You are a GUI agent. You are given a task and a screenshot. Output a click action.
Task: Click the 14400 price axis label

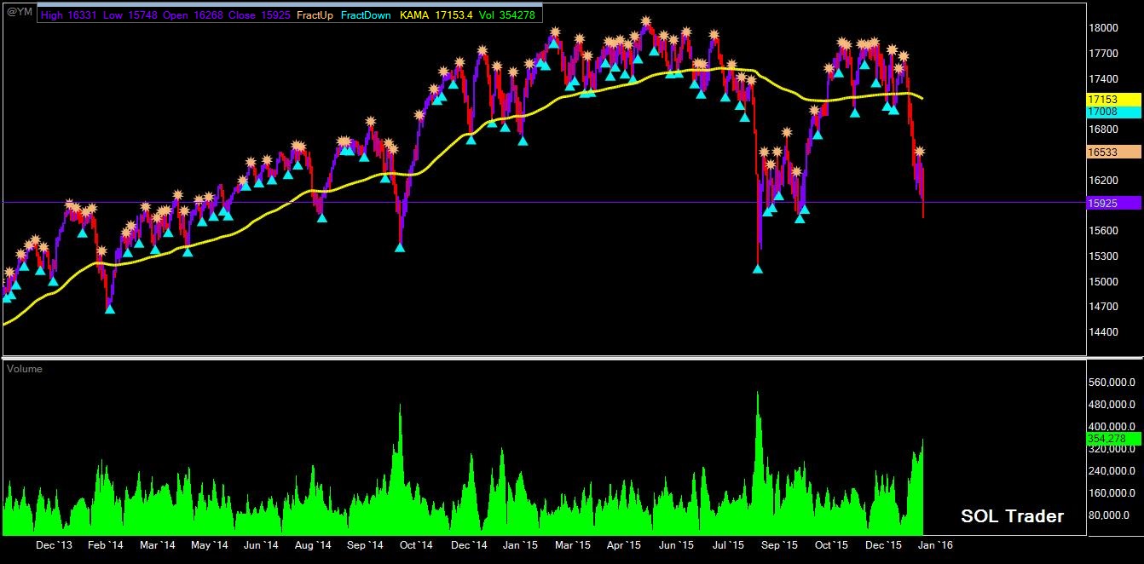[x=1103, y=332]
